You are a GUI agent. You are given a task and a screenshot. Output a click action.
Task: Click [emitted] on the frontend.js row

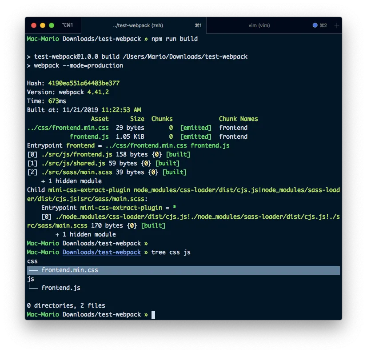pyautogui.click(x=195, y=137)
